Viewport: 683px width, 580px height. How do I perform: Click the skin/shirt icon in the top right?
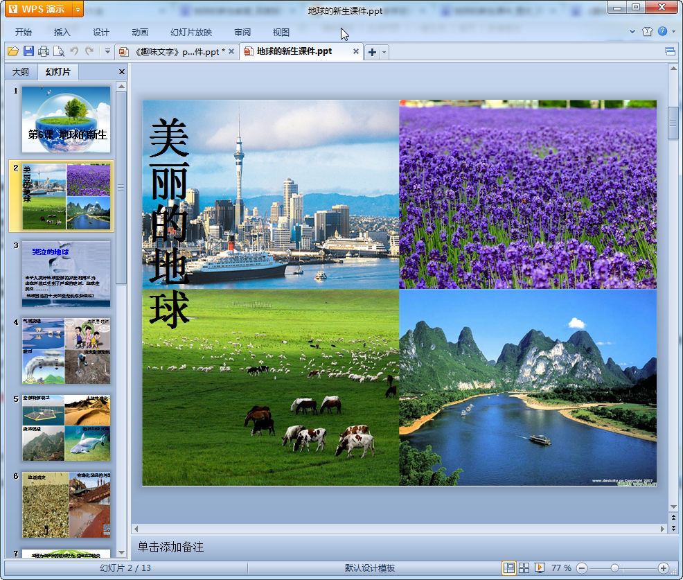647,32
